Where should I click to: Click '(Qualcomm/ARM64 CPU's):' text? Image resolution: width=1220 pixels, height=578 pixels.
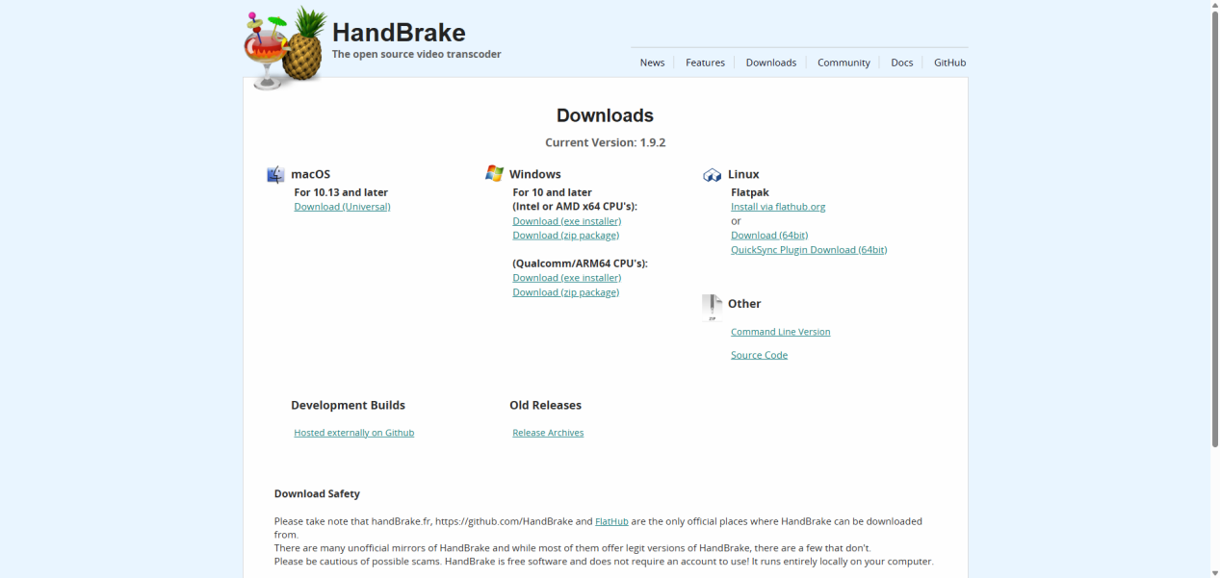click(580, 264)
